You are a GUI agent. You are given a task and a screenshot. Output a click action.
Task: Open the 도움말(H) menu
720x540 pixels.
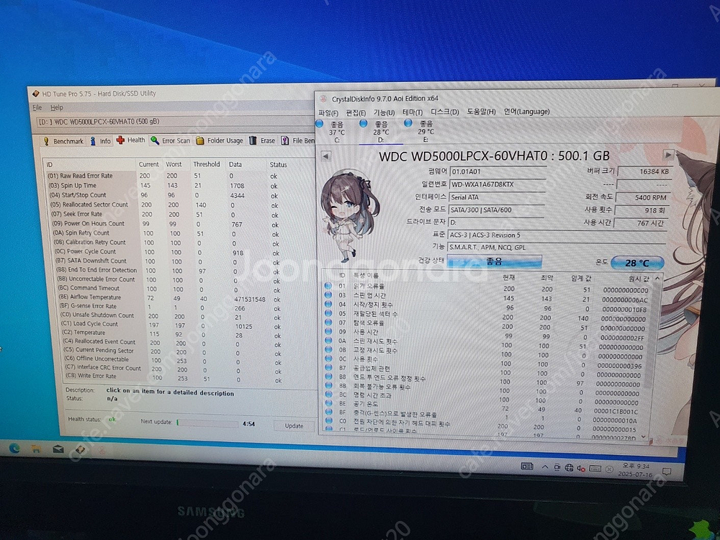[x=481, y=112]
